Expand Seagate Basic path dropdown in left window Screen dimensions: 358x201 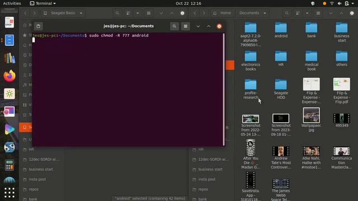pyautogui.click(x=81, y=13)
